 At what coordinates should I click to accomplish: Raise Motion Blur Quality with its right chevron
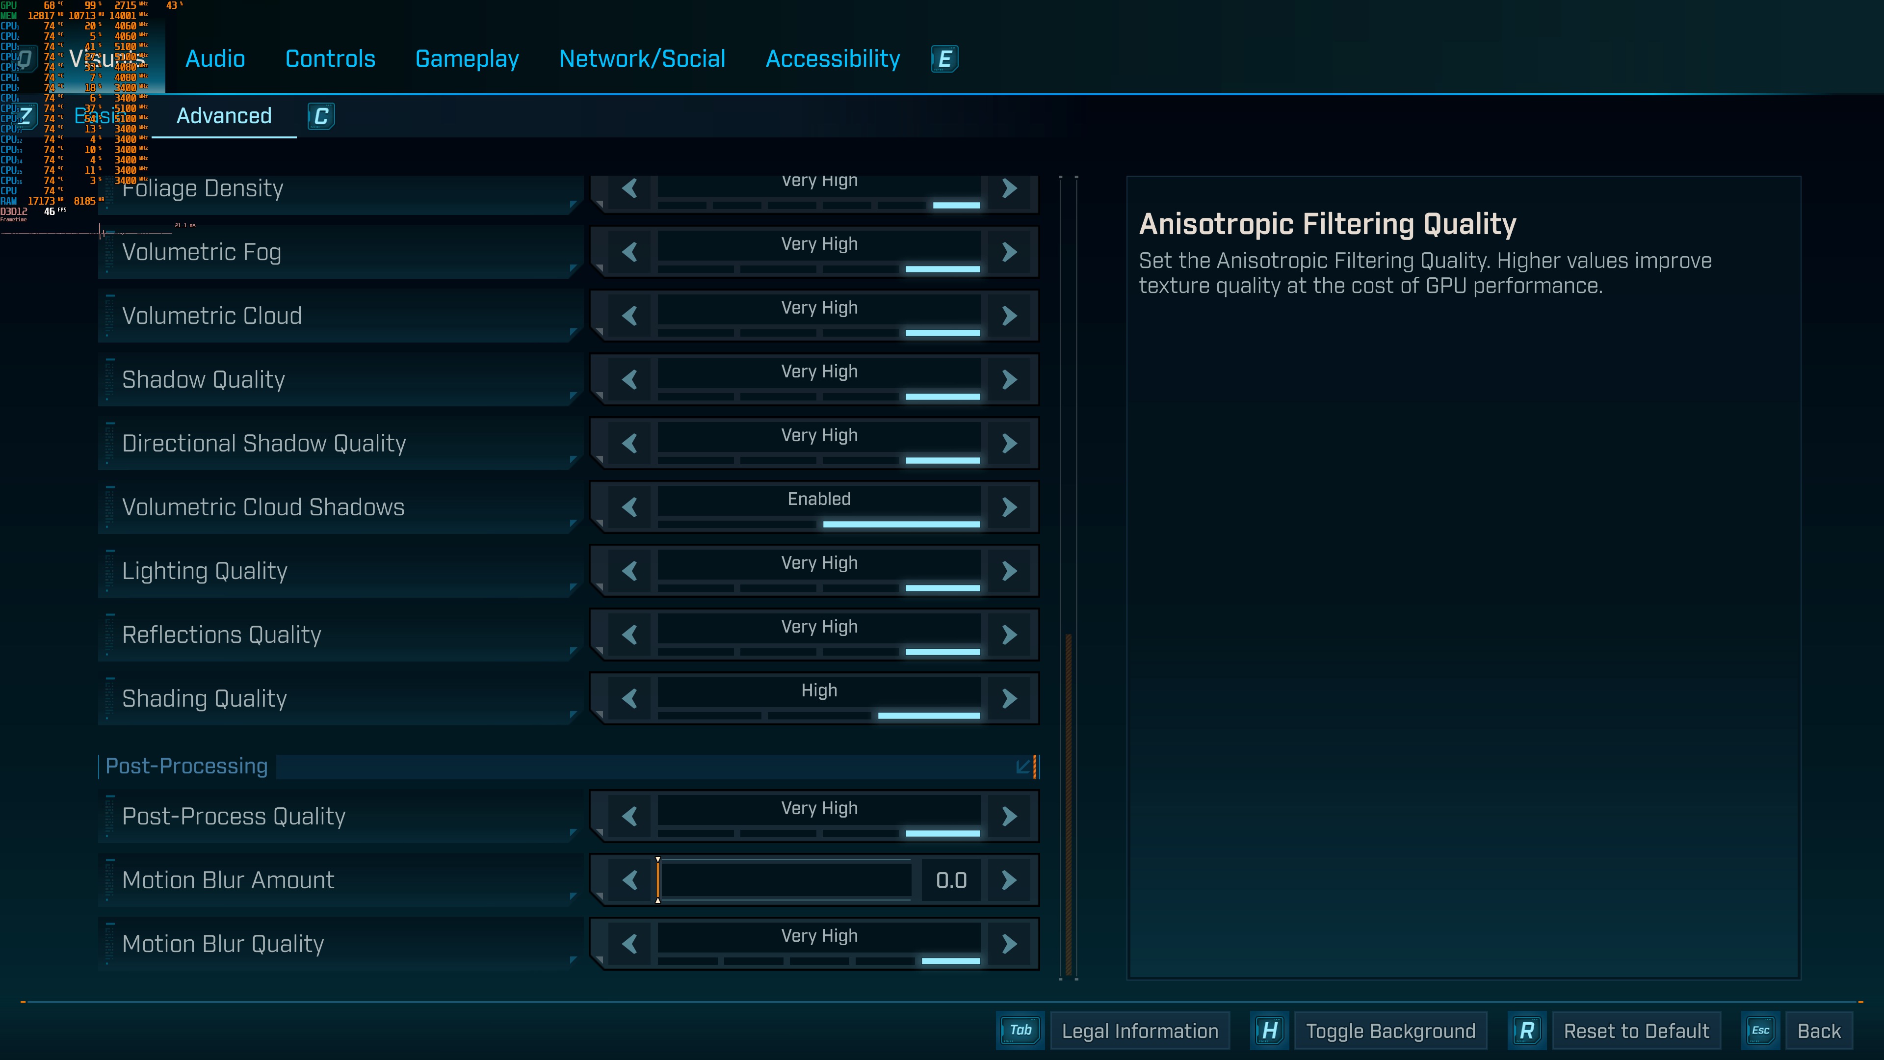[x=1009, y=944]
